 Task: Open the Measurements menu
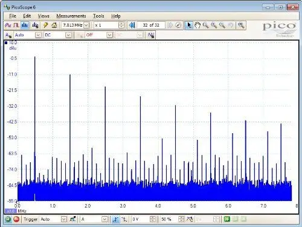(x=71, y=16)
